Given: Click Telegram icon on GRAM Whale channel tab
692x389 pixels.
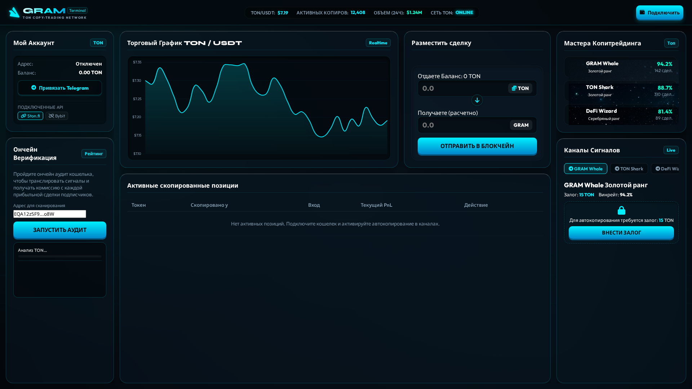Looking at the screenshot, I should coord(571,169).
